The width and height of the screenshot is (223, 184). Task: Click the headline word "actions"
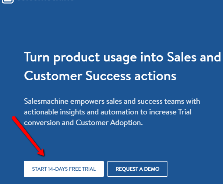click(x=155, y=76)
